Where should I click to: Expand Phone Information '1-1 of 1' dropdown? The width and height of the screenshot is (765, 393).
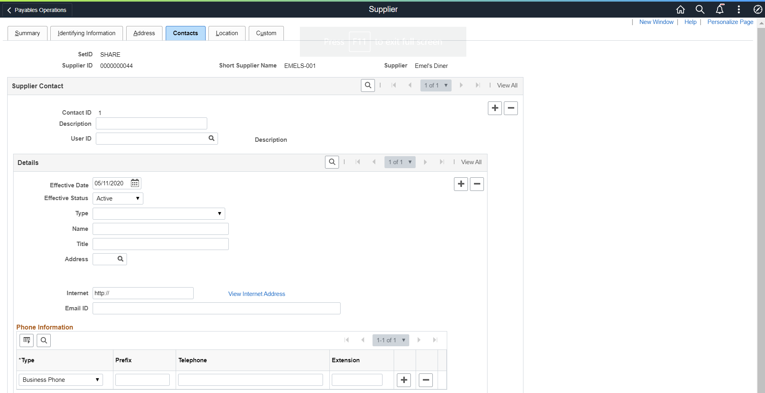tap(391, 340)
